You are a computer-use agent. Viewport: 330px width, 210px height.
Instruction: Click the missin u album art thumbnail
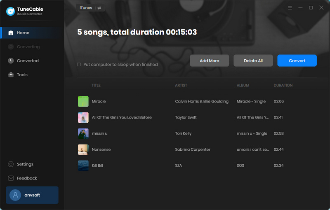pyautogui.click(x=83, y=133)
